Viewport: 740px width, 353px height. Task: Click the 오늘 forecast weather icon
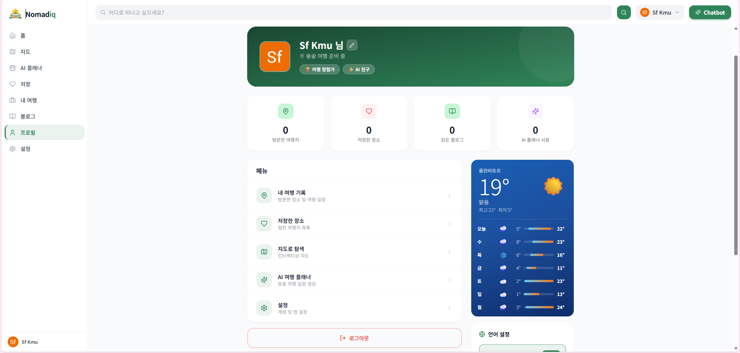503,229
